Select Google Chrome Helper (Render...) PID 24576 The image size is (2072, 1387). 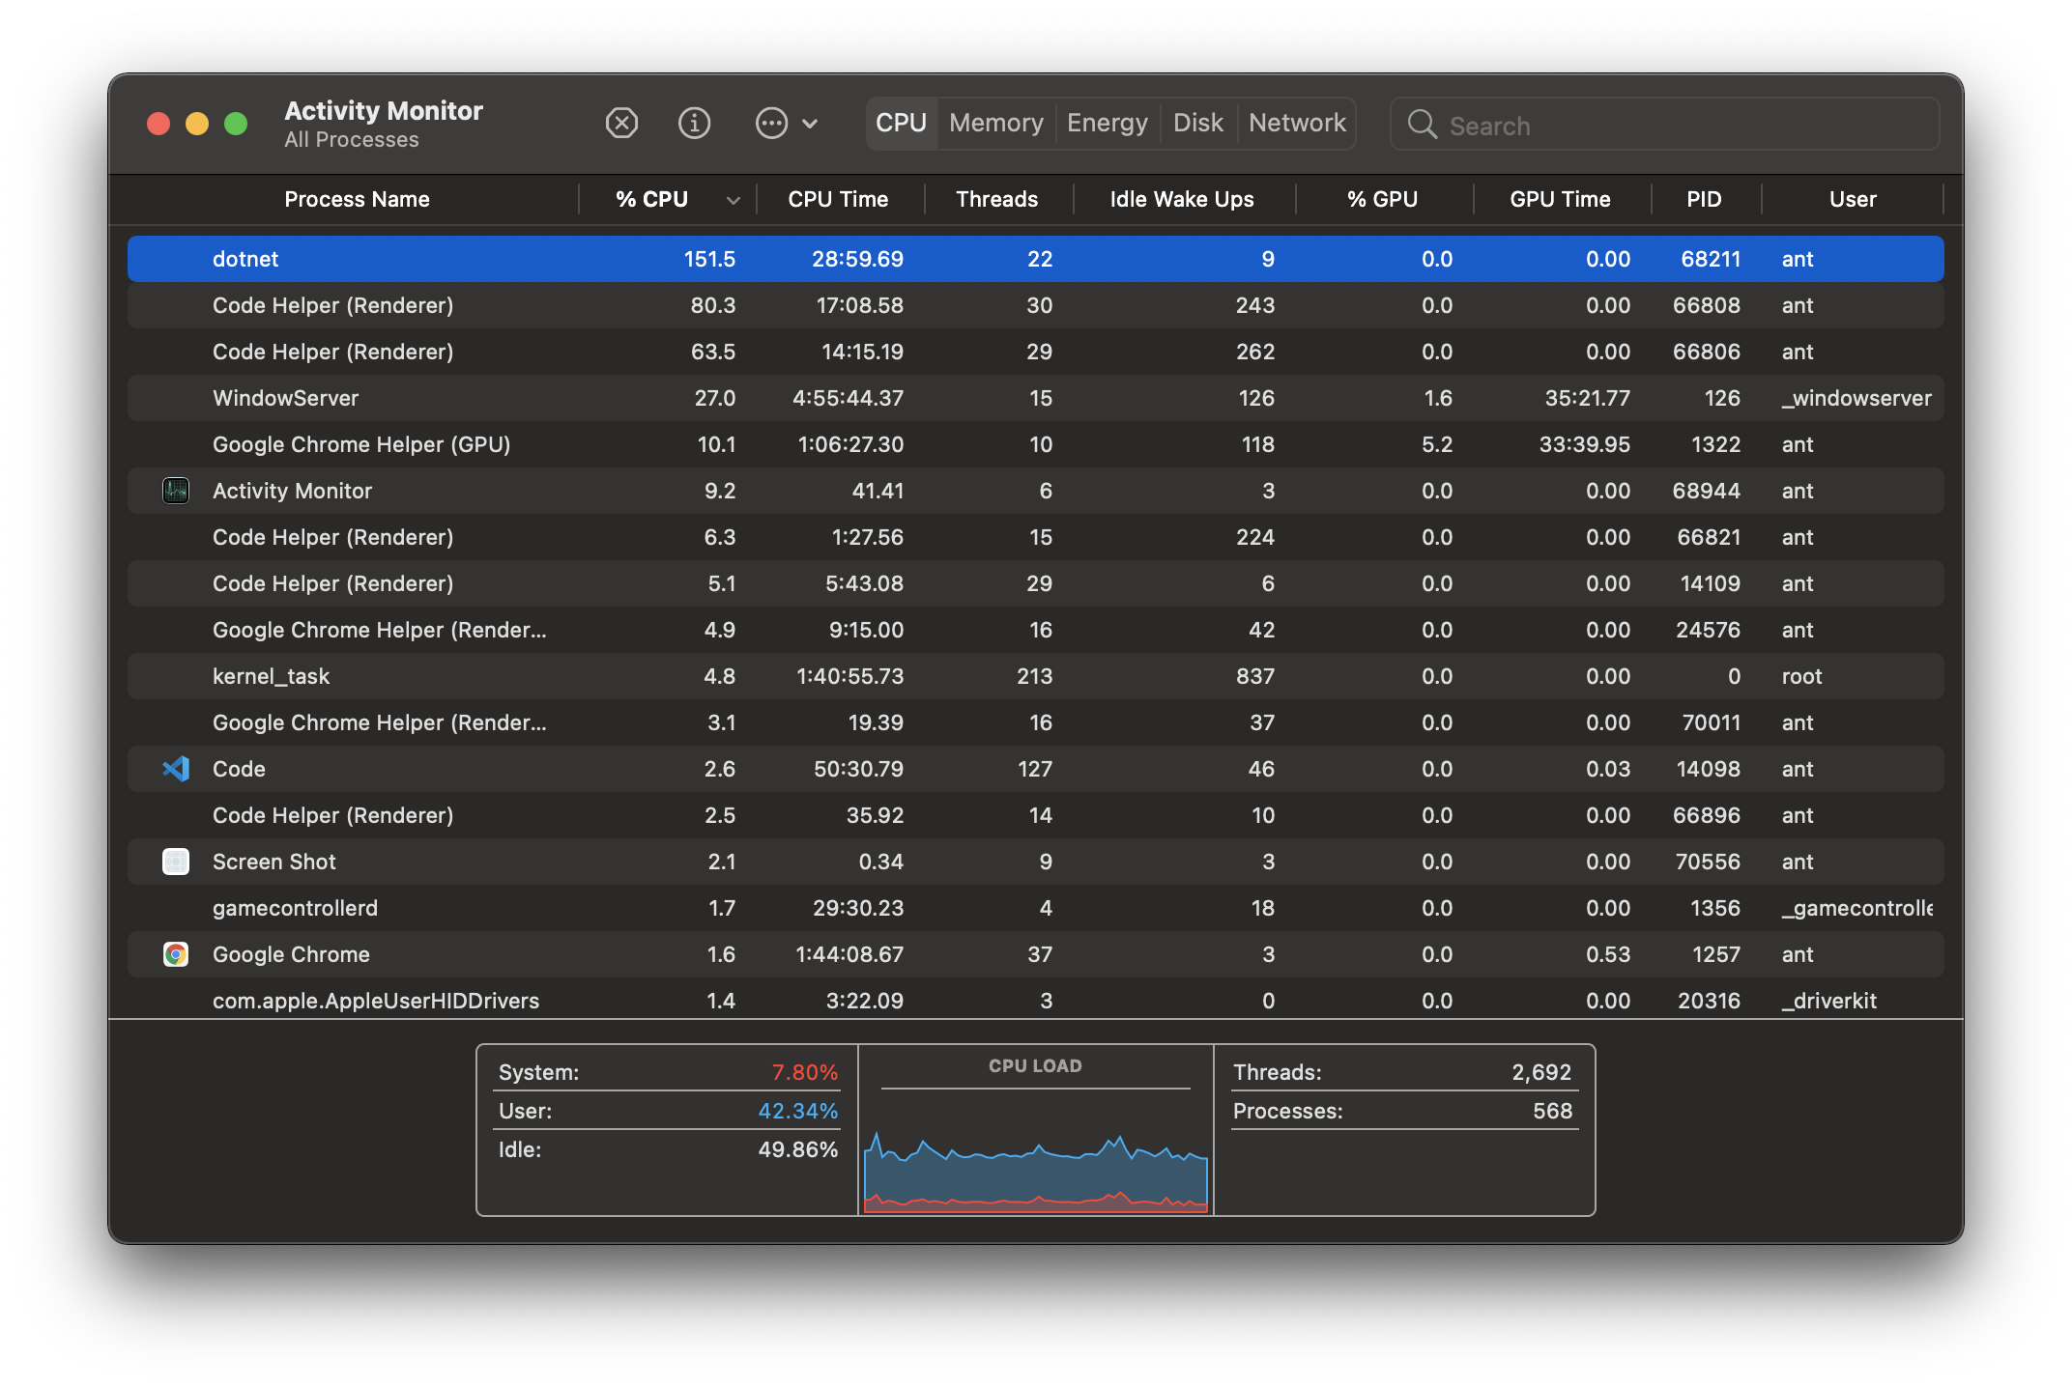[x=1035, y=630]
